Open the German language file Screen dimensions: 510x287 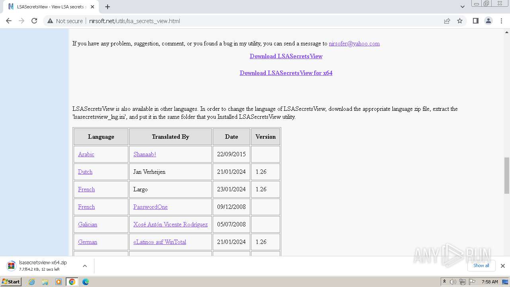88,242
